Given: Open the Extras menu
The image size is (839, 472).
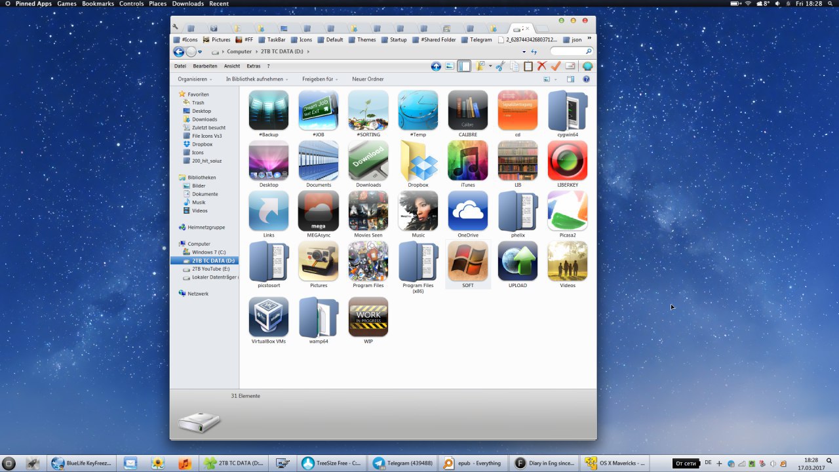Looking at the screenshot, I should pos(254,66).
